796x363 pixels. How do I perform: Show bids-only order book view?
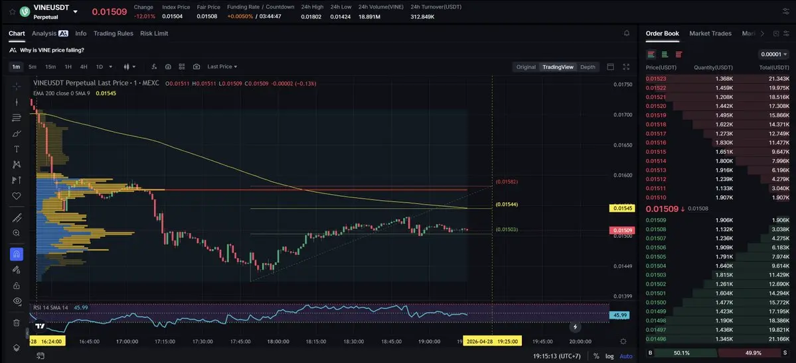tap(665, 54)
